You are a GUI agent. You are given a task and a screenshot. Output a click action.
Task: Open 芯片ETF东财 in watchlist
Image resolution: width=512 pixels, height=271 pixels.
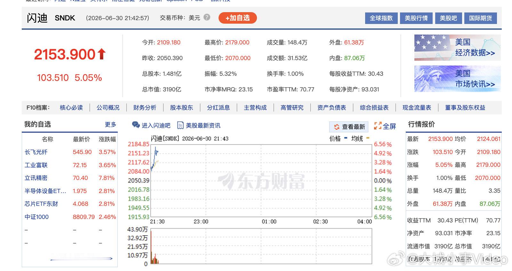[x=41, y=204]
